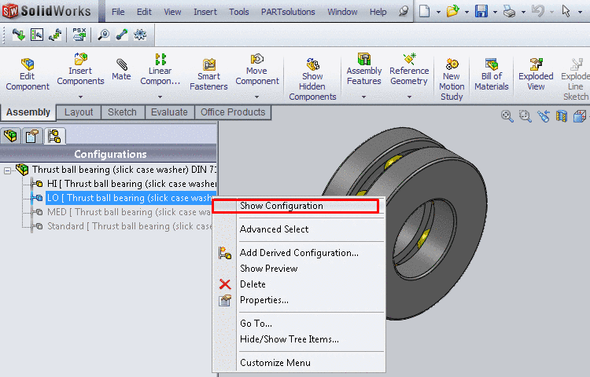Switch to the Office Products tab
Image resolution: width=590 pixels, height=377 pixels.
(233, 112)
